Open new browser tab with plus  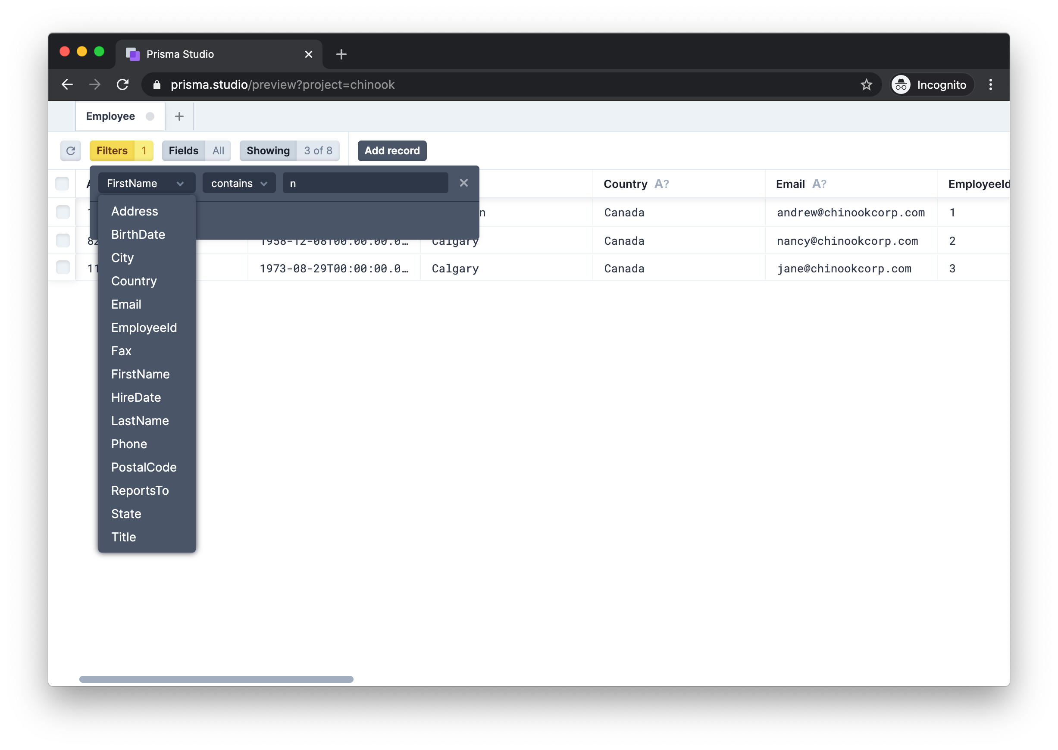[x=341, y=54]
